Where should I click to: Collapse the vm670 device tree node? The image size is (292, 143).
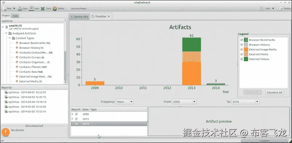[x=3, y=27]
